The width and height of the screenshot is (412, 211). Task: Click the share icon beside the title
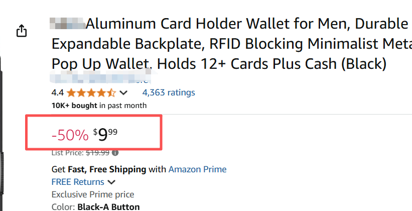click(x=21, y=31)
